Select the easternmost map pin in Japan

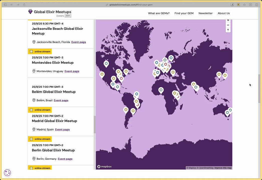tap(225, 76)
